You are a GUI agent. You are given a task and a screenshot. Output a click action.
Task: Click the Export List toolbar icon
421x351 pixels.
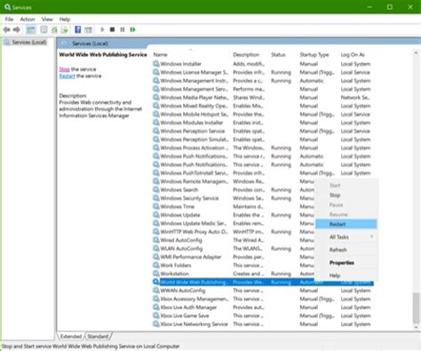pos(65,29)
